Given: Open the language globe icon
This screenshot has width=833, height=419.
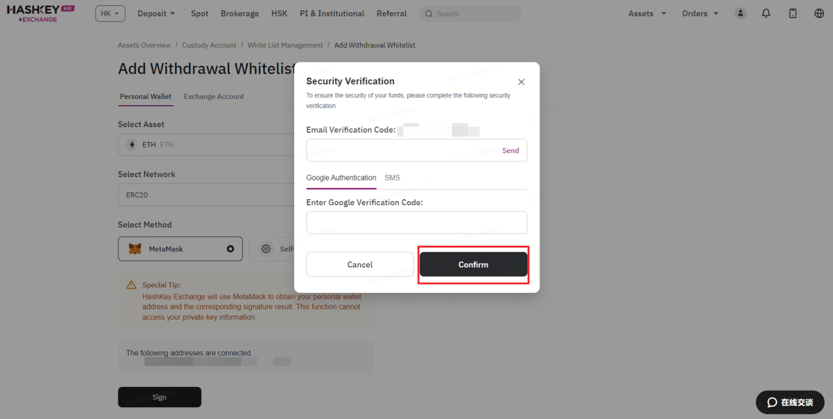Looking at the screenshot, I should tap(819, 14).
